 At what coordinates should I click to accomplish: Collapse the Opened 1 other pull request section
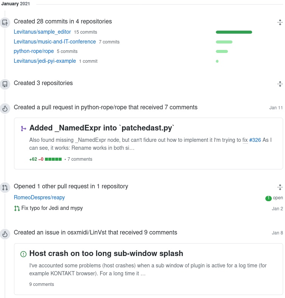click(x=280, y=187)
